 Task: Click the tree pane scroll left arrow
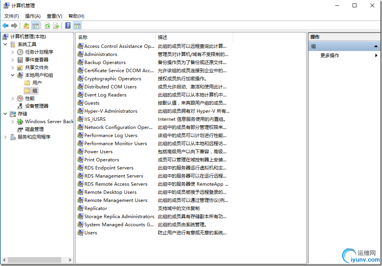pyautogui.click(x=4, y=260)
